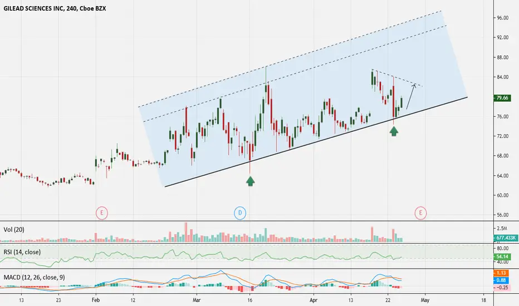The width and height of the screenshot is (519, 306).
Task: Click the dividend D marker
Action: (240, 213)
